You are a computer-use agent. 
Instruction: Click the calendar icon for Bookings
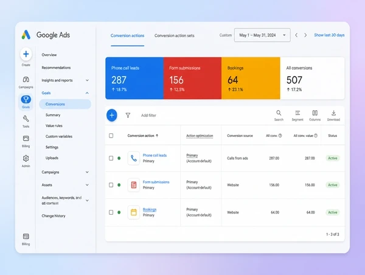click(134, 212)
